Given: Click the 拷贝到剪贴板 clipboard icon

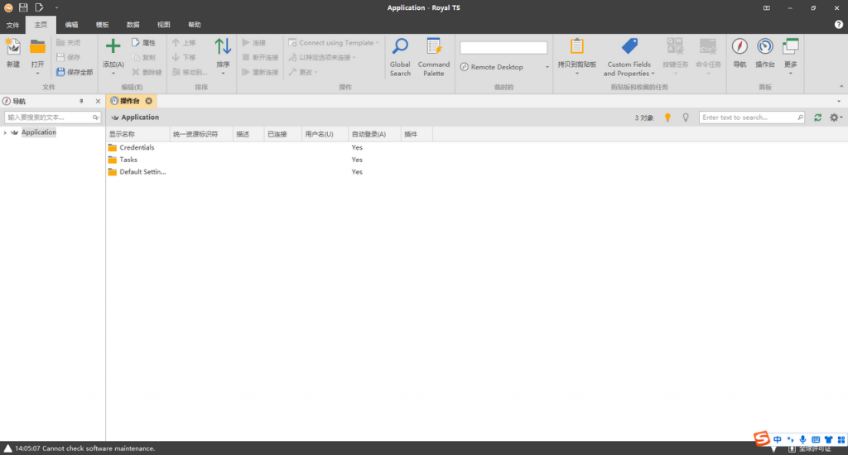Looking at the screenshot, I should (x=577, y=47).
